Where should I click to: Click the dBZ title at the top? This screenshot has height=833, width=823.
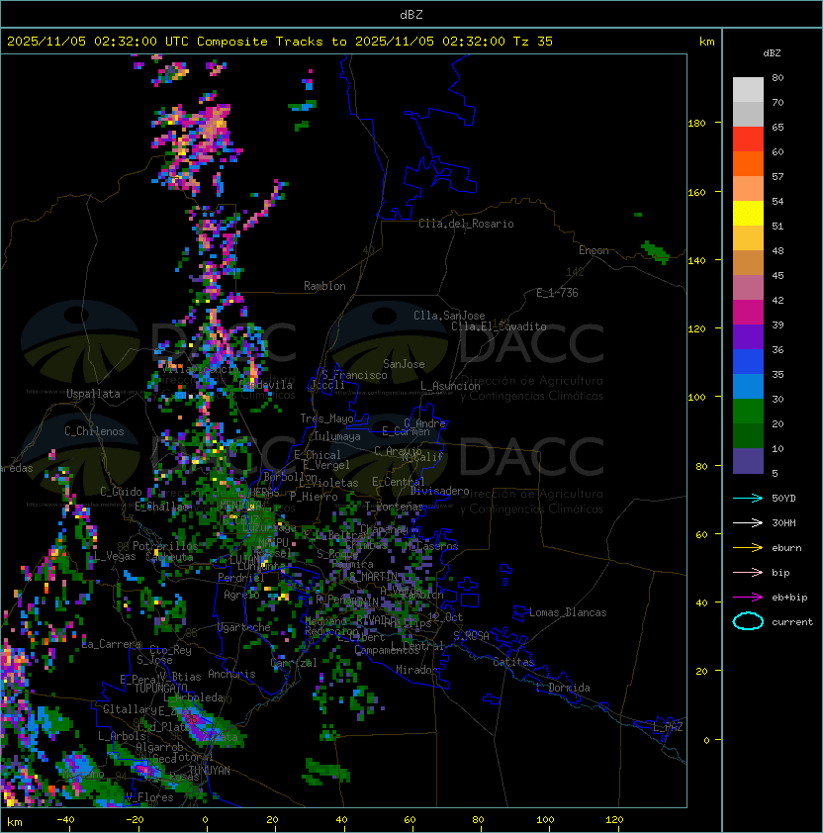(411, 14)
